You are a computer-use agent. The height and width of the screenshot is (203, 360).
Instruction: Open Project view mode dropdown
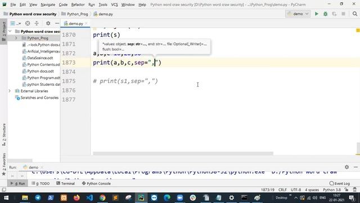[16, 23]
